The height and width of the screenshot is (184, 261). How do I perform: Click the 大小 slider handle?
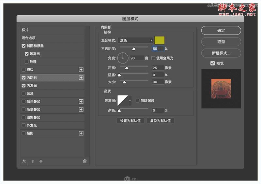(124, 82)
